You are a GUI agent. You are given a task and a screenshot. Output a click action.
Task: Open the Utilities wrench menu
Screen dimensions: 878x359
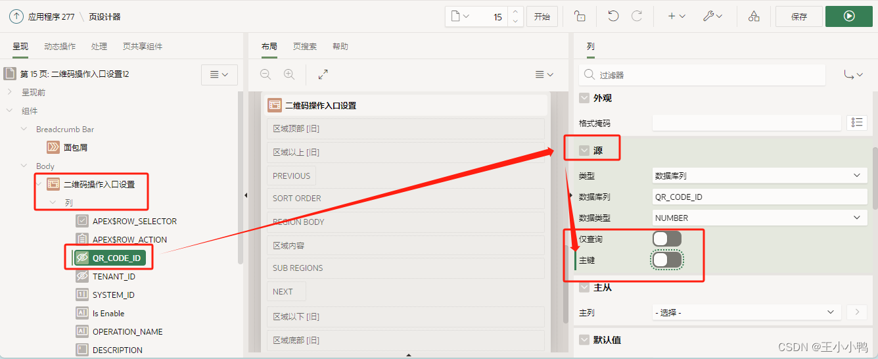coord(712,16)
